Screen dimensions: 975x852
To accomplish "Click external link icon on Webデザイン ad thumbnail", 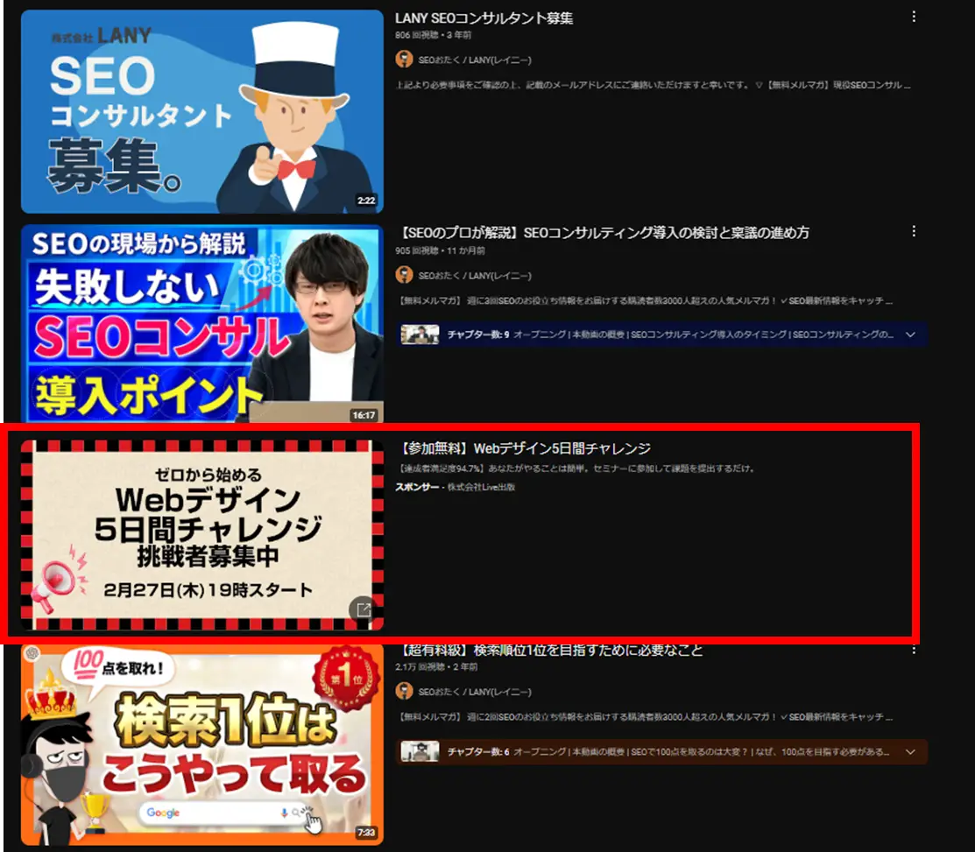I will tap(363, 609).
